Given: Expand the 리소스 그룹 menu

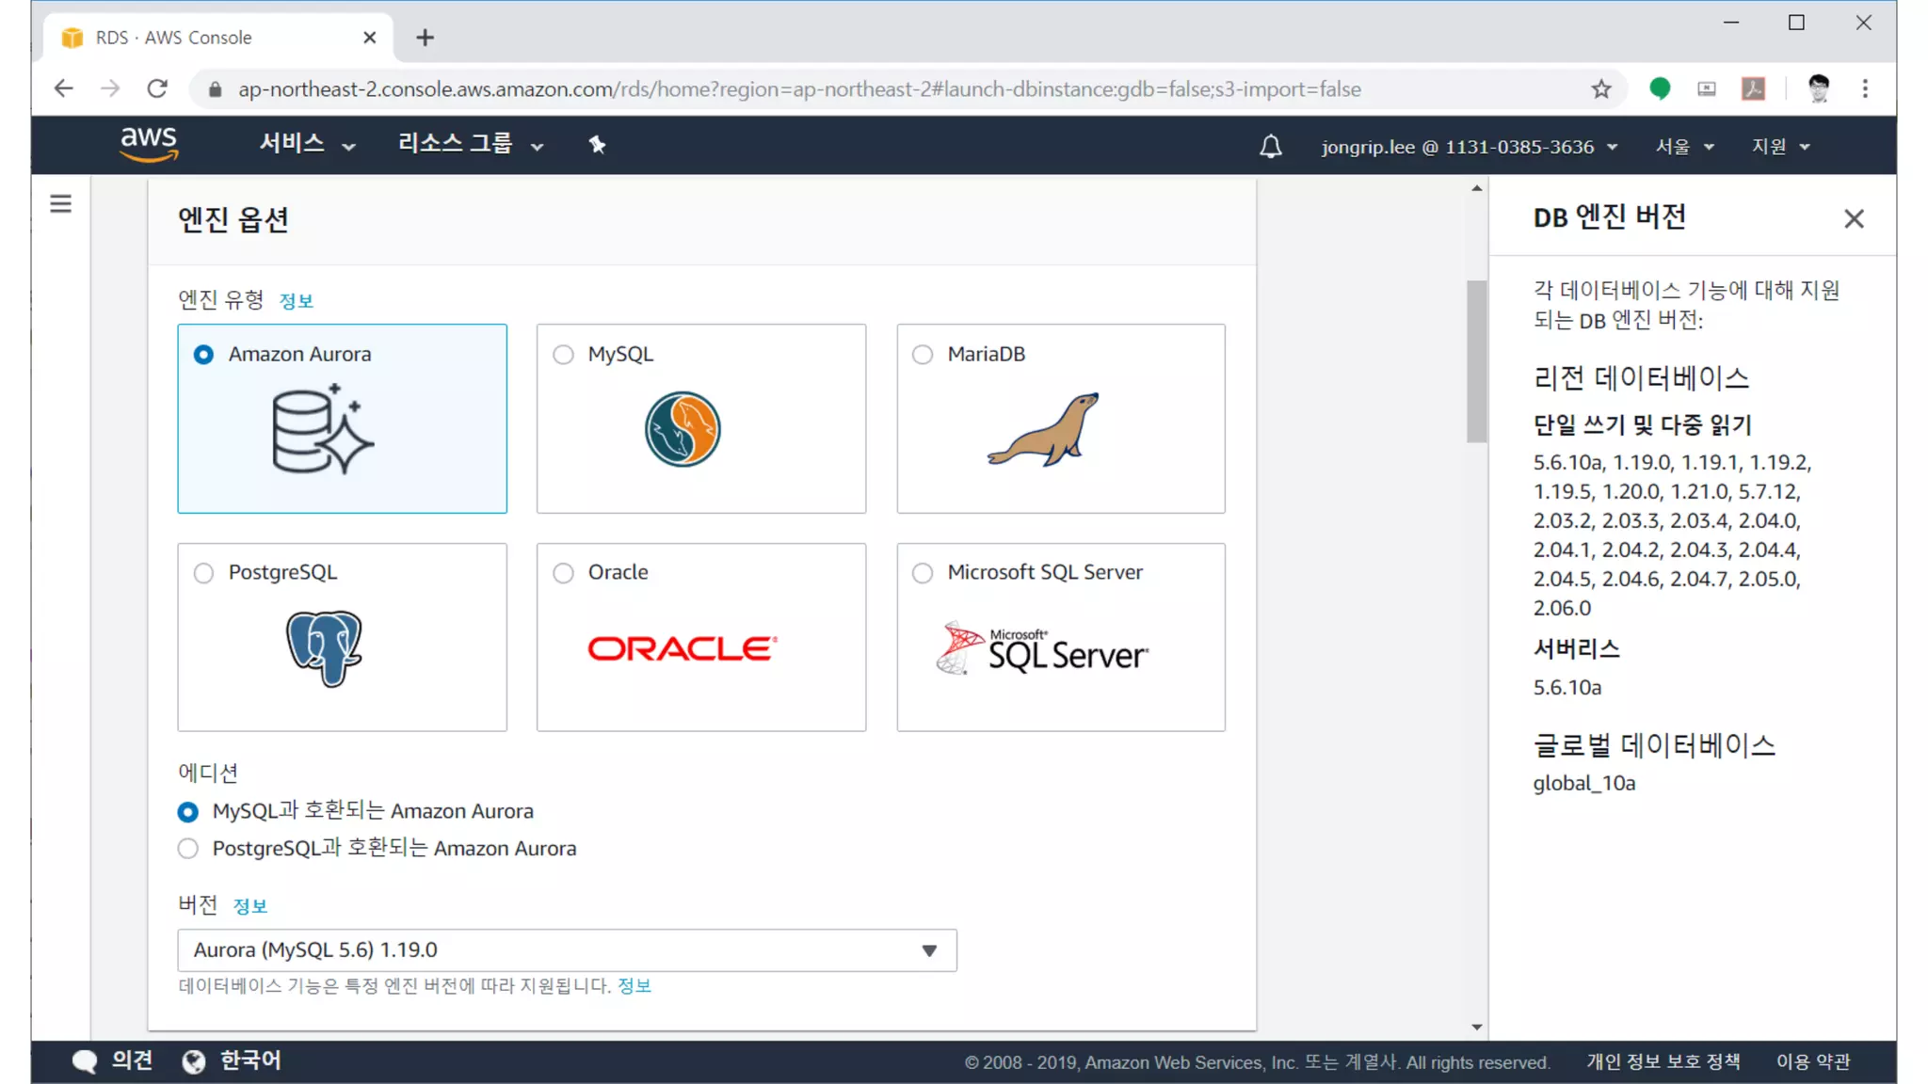Looking at the screenshot, I should pos(471,145).
